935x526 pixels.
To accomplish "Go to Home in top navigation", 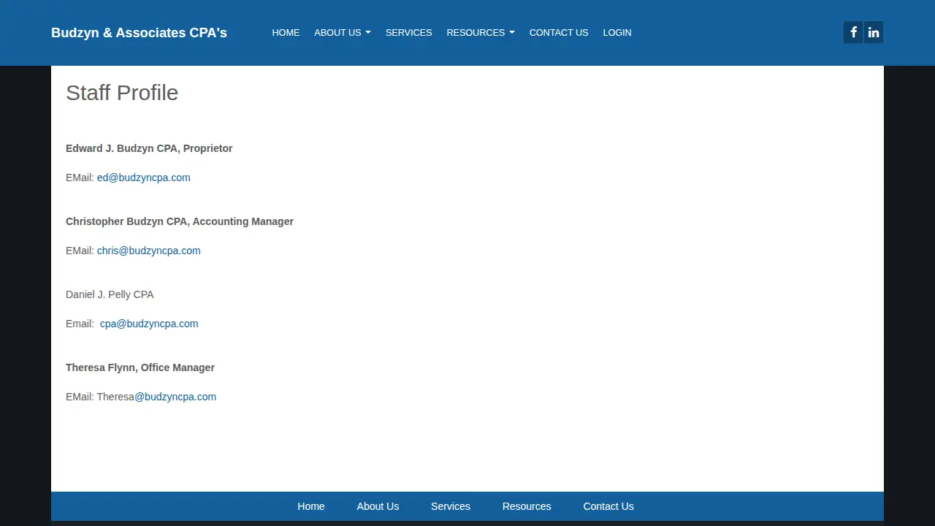I will (286, 32).
